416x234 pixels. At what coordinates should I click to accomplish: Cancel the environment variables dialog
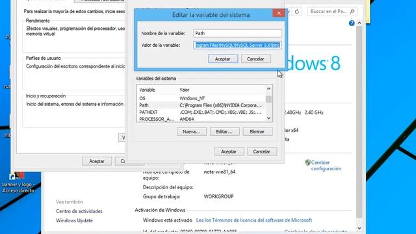coord(262,151)
